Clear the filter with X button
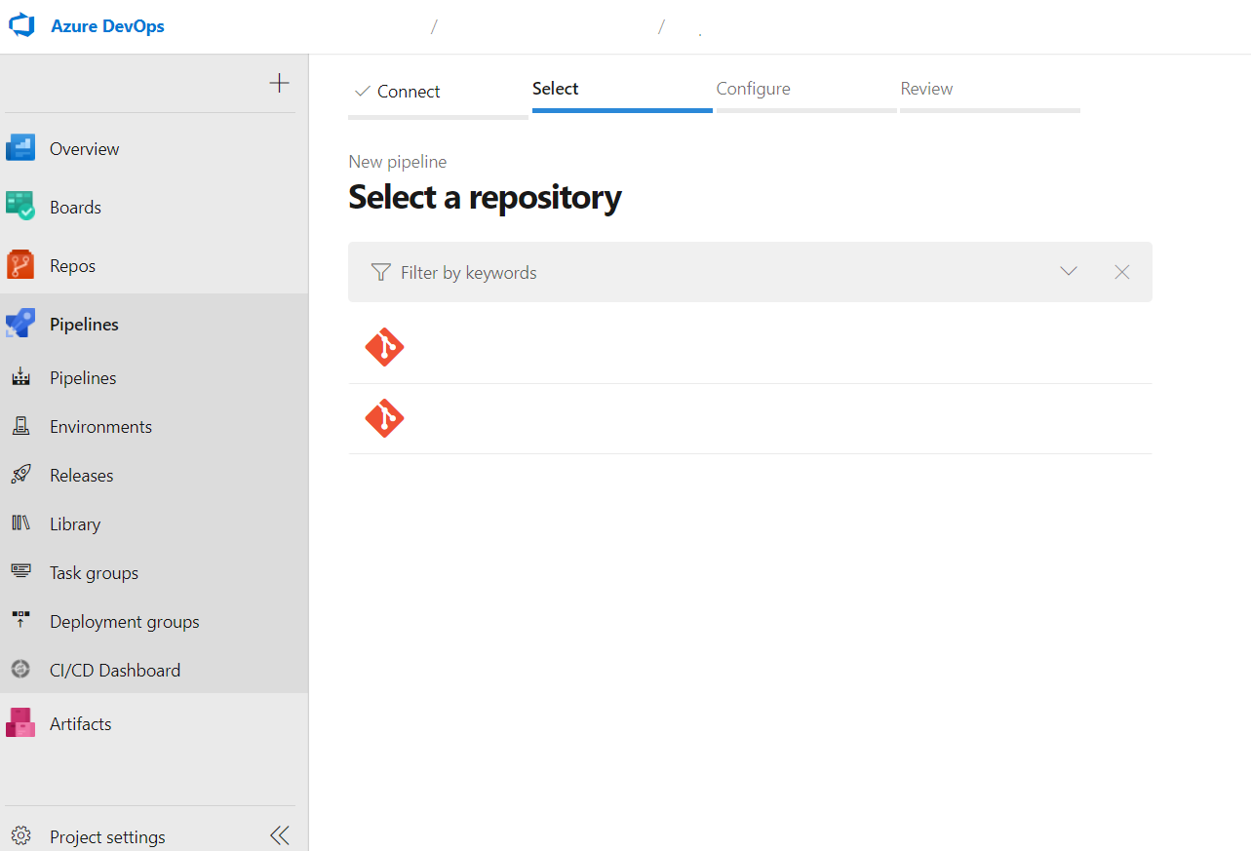Viewport: 1251px width, 851px height. 1122,272
